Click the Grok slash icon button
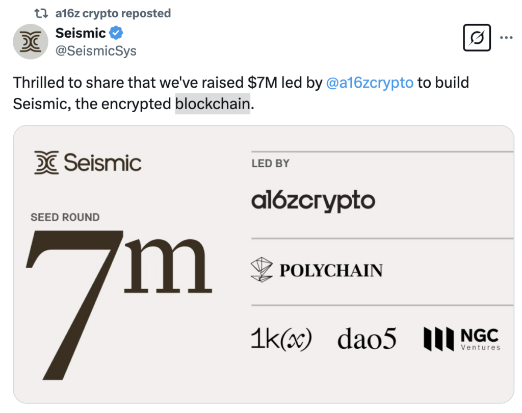Viewport: 522px width, 413px height. [477, 38]
